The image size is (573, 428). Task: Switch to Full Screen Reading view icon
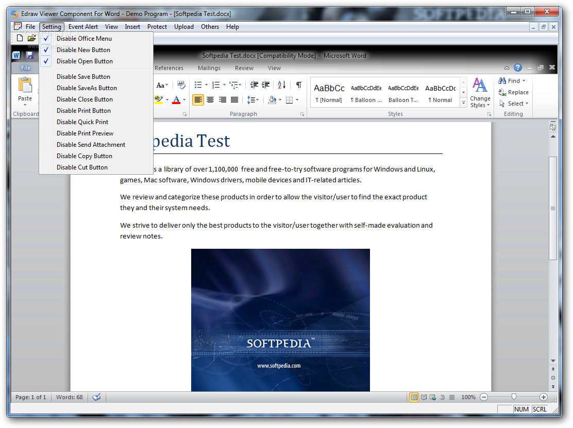click(x=424, y=397)
